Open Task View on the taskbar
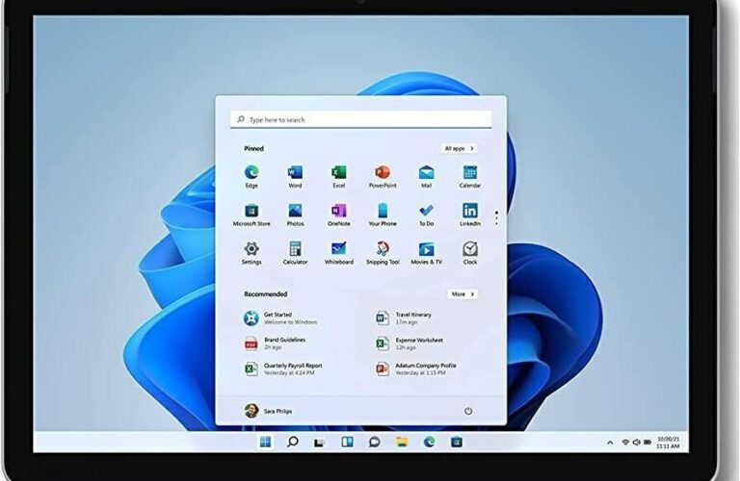Screen dimensions: 740x481 coord(320,442)
